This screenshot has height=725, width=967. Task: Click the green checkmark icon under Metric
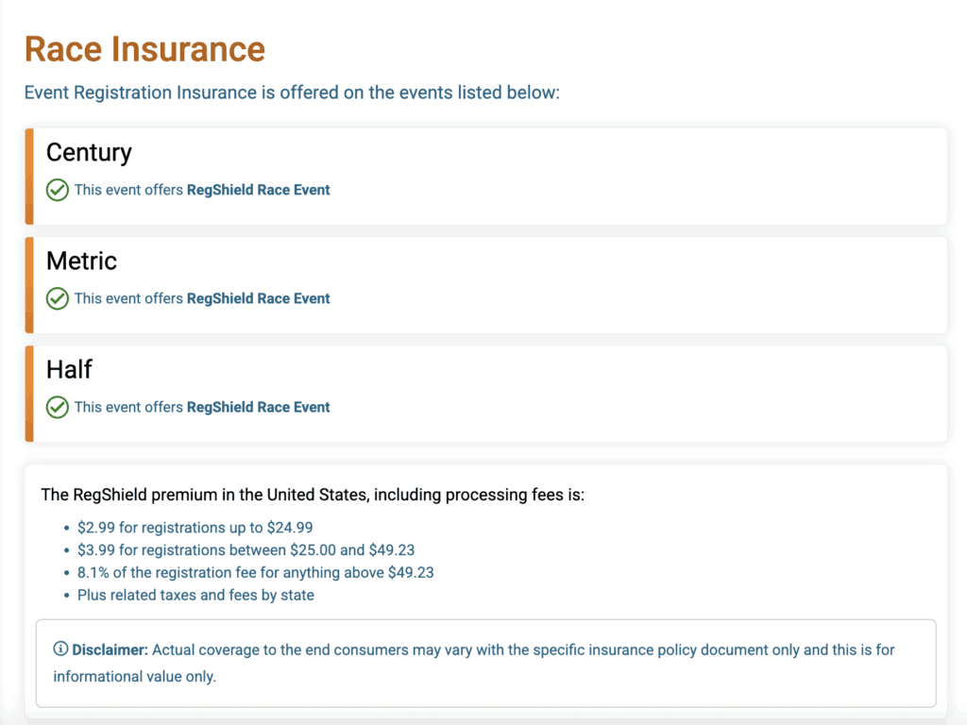[58, 298]
